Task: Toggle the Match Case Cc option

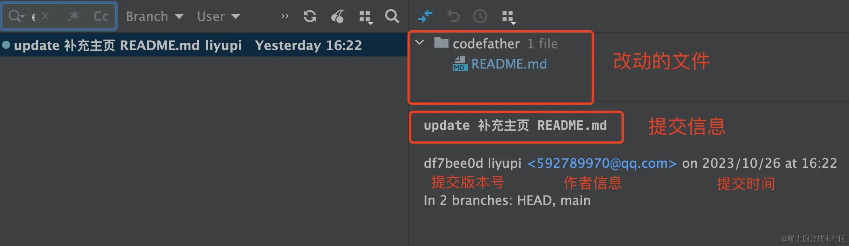Action: point(101,17)
